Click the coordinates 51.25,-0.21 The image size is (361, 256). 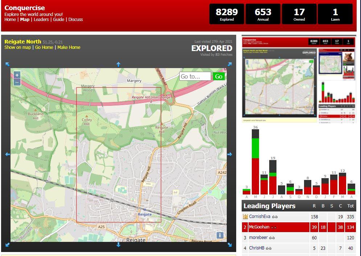tap(53, 42)
